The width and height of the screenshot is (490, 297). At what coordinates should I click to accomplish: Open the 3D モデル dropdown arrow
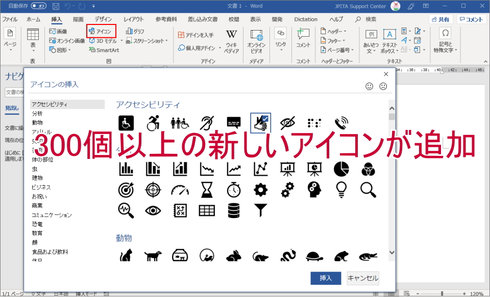[121, 41]
